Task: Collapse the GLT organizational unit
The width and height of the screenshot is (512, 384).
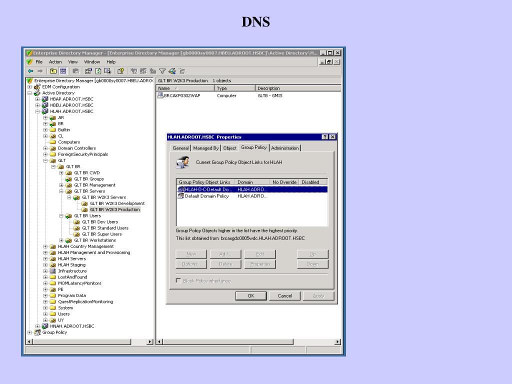Action: tap(45, 160)
